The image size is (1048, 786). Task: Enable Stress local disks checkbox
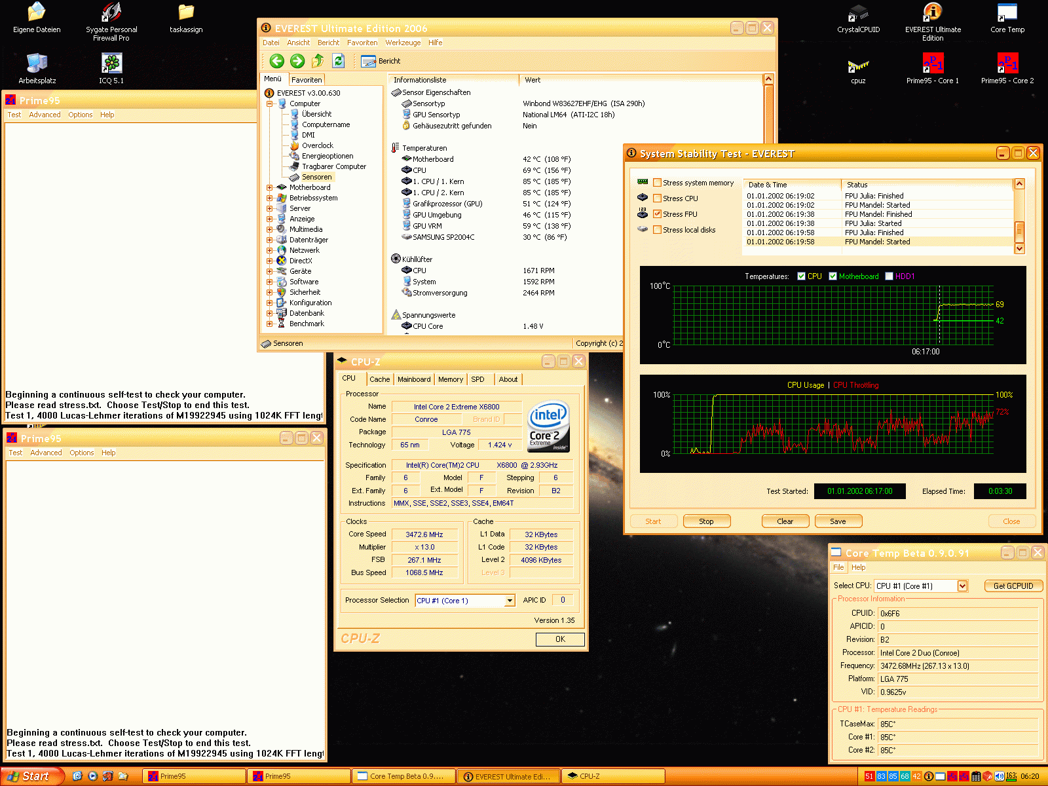point(657,230)
